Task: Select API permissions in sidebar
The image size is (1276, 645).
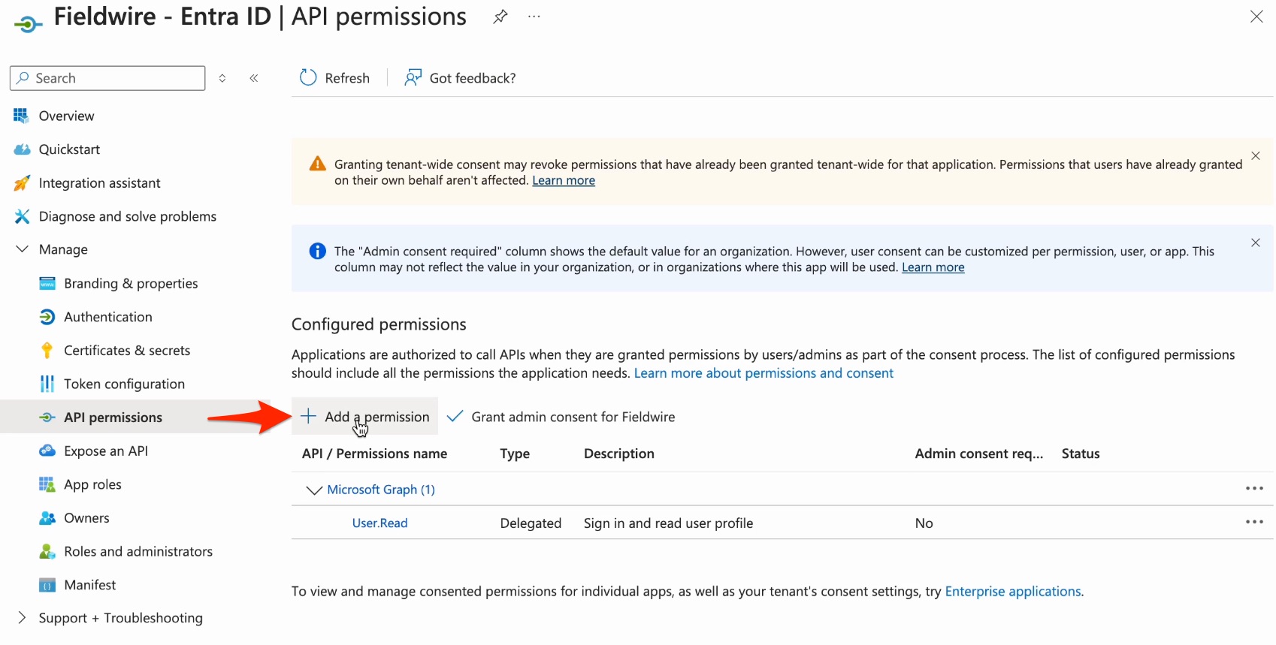Action: (113, 417)
